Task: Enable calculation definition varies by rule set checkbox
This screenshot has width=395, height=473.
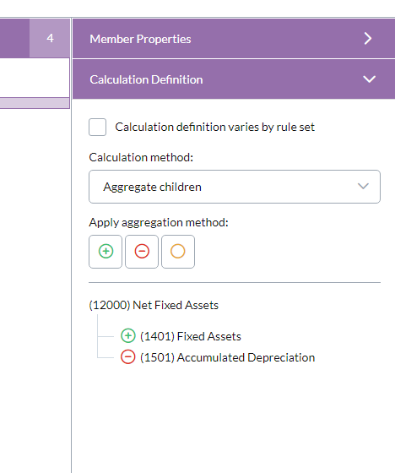Action: 97,127
